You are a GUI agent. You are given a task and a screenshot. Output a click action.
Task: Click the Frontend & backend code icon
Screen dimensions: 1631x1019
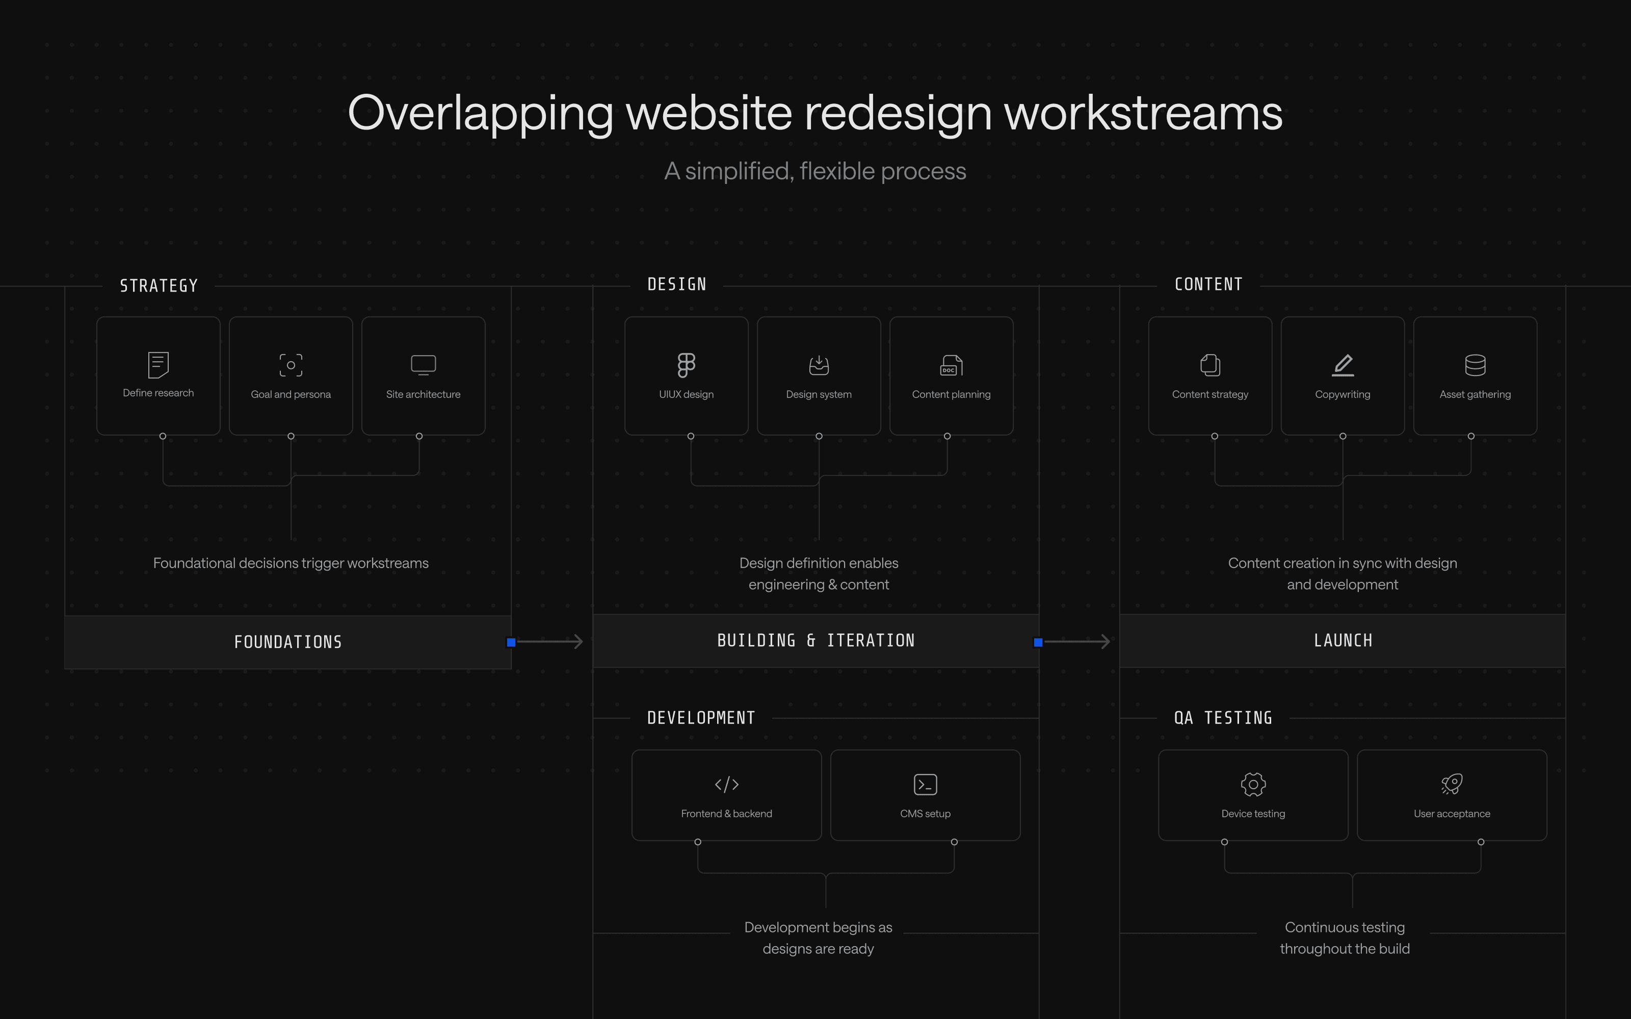pos(726,785)
